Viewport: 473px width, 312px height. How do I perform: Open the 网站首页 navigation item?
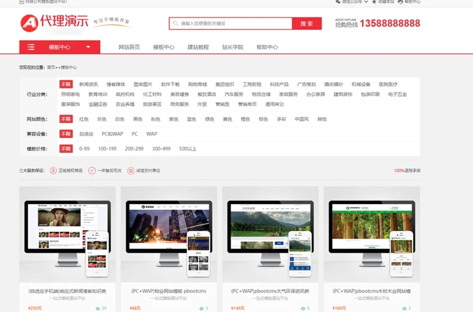point(129,47)
